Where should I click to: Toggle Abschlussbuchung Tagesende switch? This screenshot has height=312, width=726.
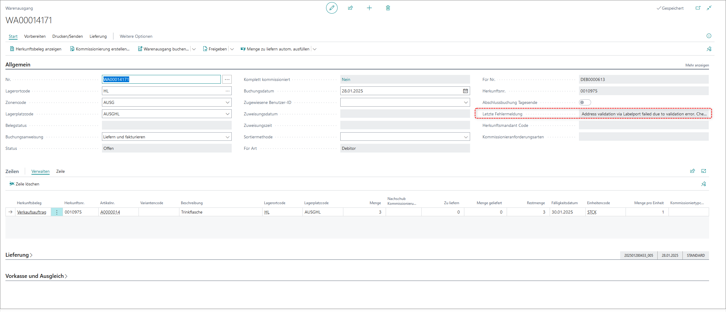pos(585,102)
